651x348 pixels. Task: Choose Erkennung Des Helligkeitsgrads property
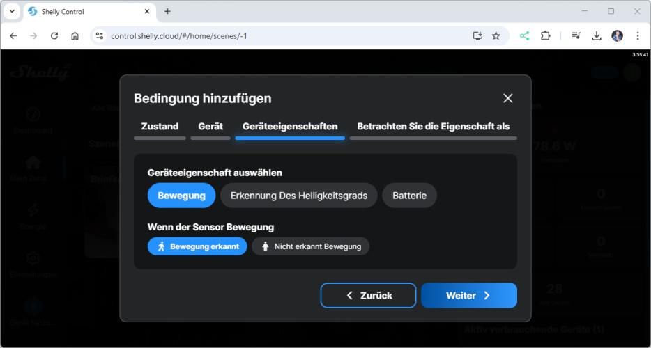pyautogui.click(x=298, y=196)
